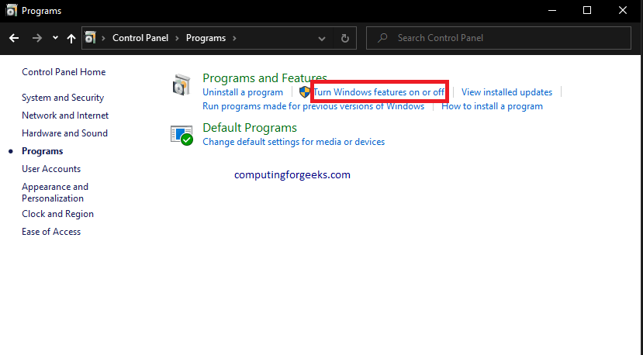Screen dimensions: 643x355
Task: Open User Accounts category
Action: [51, 169]
